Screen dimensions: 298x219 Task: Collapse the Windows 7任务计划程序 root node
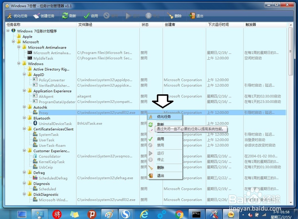(8, 30)
